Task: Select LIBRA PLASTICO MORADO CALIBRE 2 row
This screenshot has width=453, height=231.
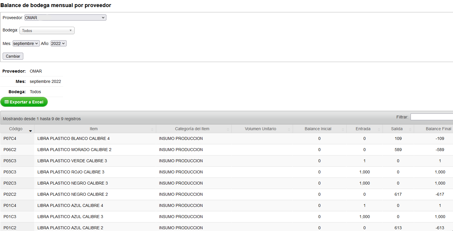Action: pos(227,150)
